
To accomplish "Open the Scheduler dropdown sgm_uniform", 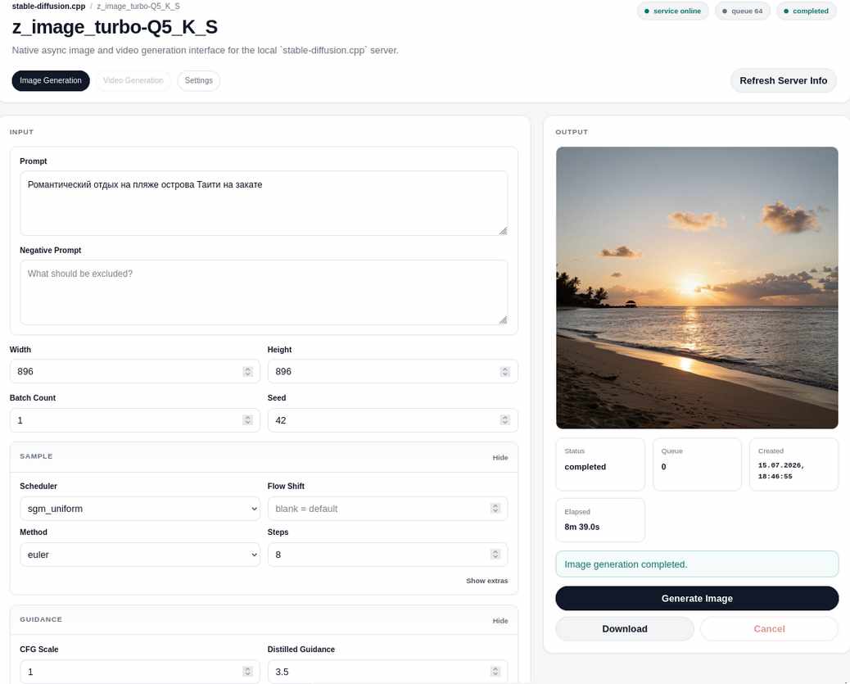I will point(140,509).
